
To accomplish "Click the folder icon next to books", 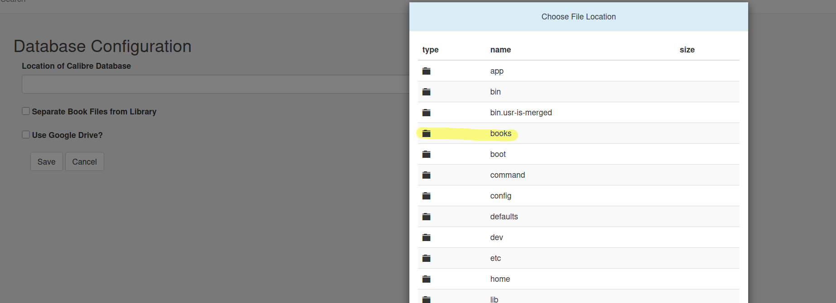I will point(426,133).
